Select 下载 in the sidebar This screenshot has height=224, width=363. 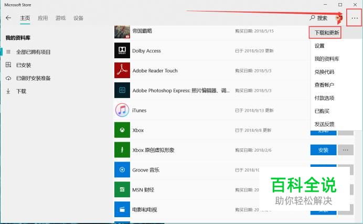(21, 91)
